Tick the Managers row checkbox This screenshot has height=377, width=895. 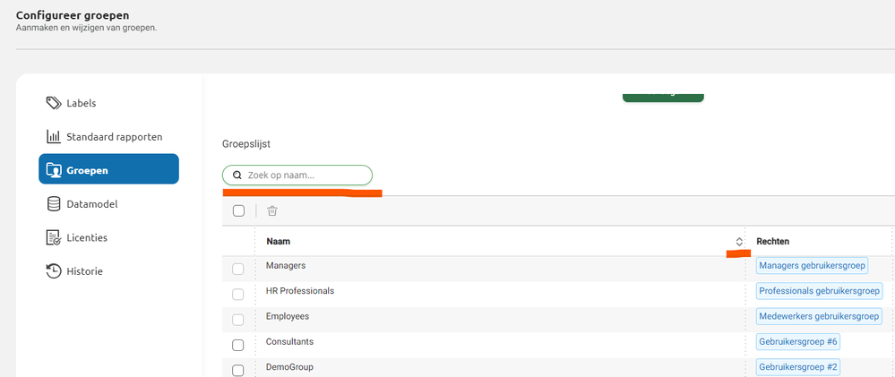(x=238, y=269)
